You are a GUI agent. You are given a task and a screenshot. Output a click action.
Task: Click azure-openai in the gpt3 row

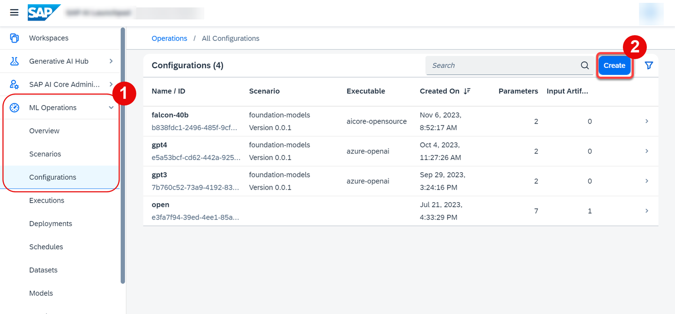click(368, 181)
